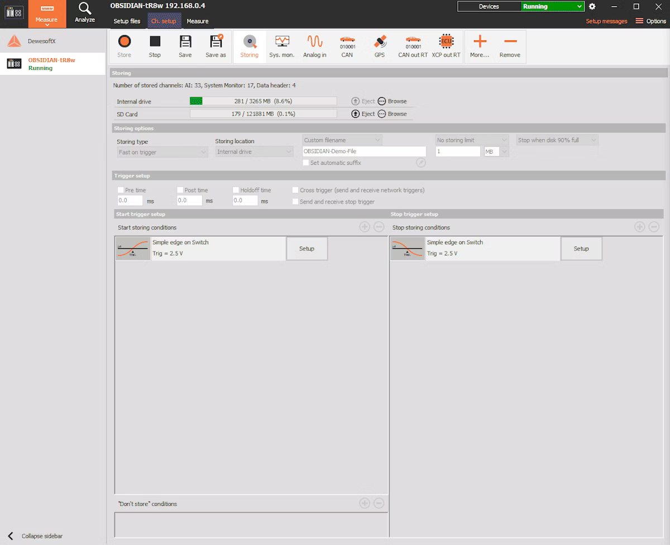Click the SD Card usage bar
The image size is (670, 545).
[264, 113]
